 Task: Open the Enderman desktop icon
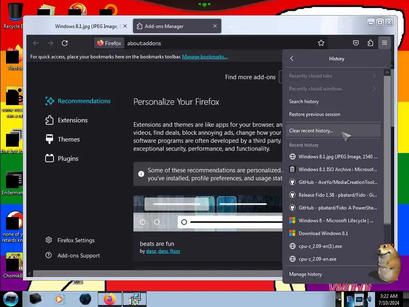click(x=12, y=183)
